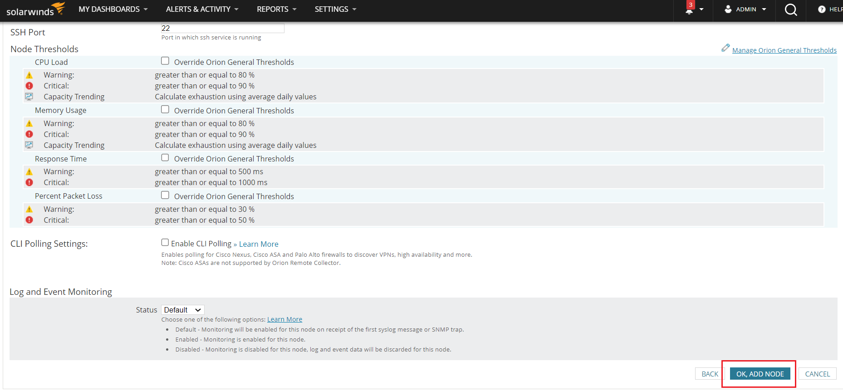Click the OK, Add Node button

pos(760,374)
